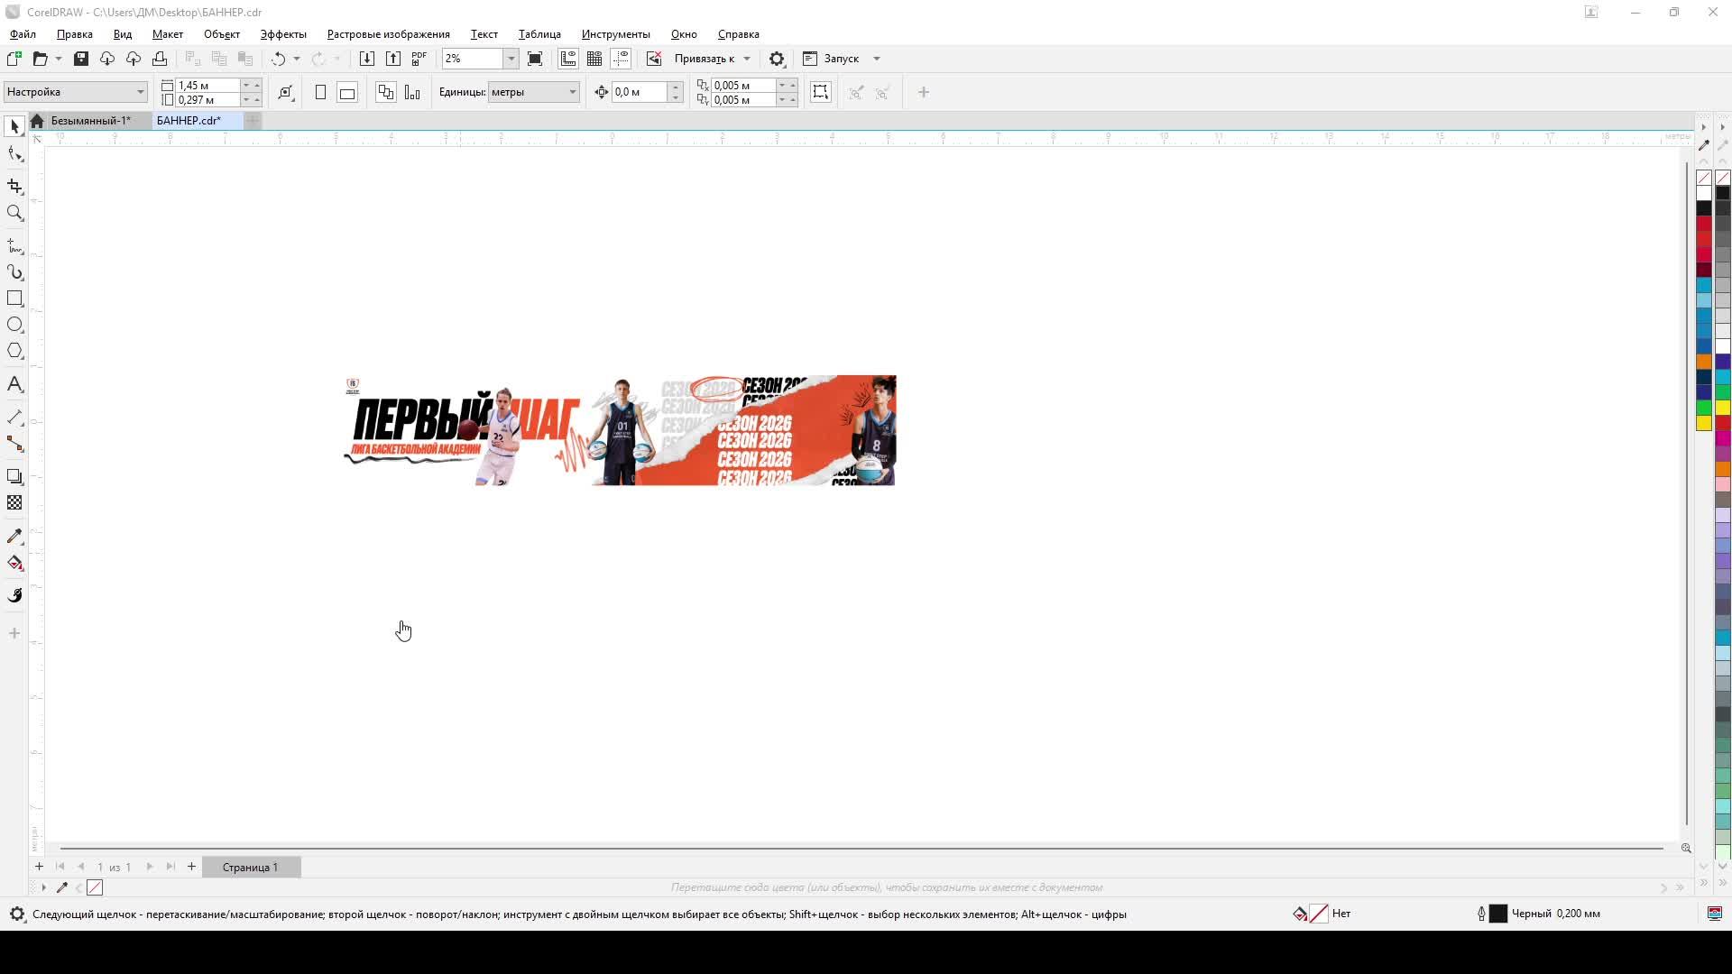Open the zoom level dropdown

click(511, 59)
